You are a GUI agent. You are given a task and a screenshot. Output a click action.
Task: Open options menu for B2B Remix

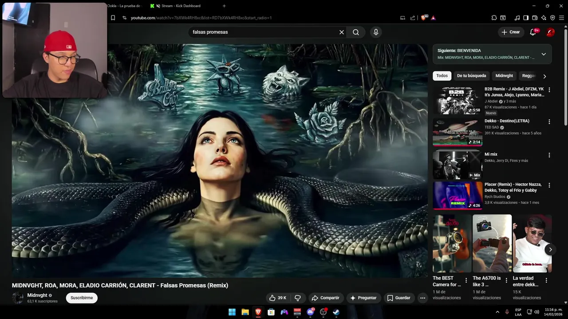549,89
